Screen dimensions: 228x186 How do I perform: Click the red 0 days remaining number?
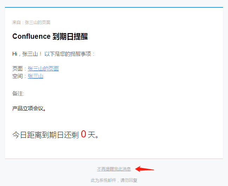[x=83, y=134]
